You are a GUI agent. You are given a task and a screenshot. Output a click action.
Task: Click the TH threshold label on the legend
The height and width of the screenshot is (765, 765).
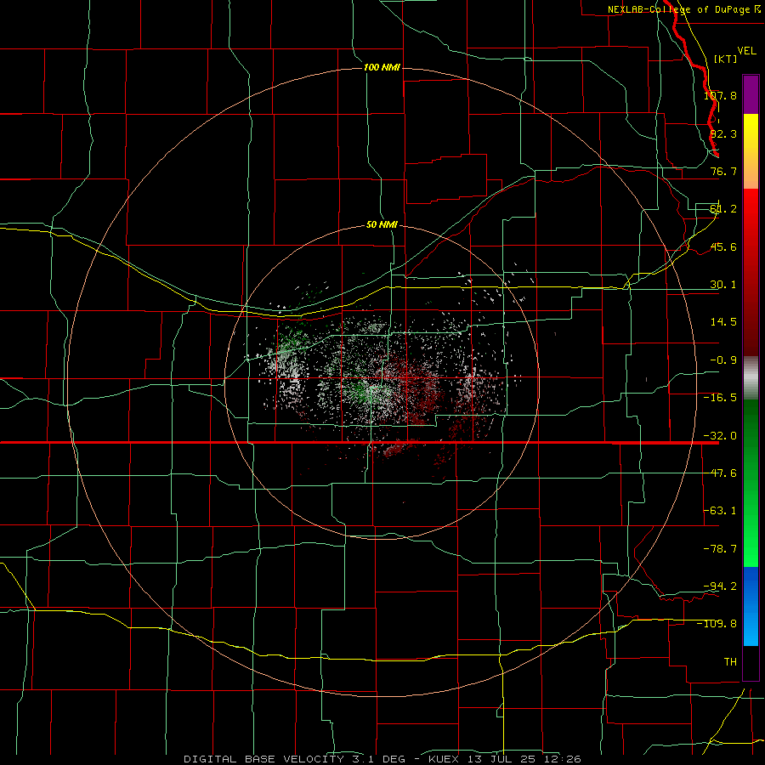(x=730, y=661)
